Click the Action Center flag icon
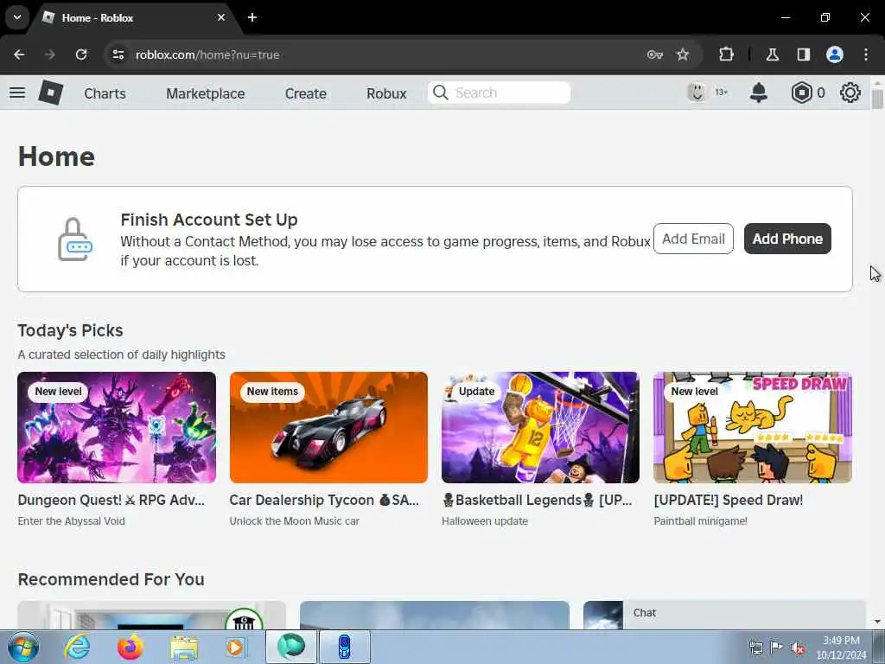Screen dimensions: 885x664 point(777,648)
